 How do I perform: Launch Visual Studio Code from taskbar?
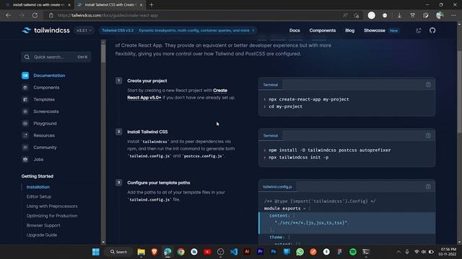pos(234,252)
